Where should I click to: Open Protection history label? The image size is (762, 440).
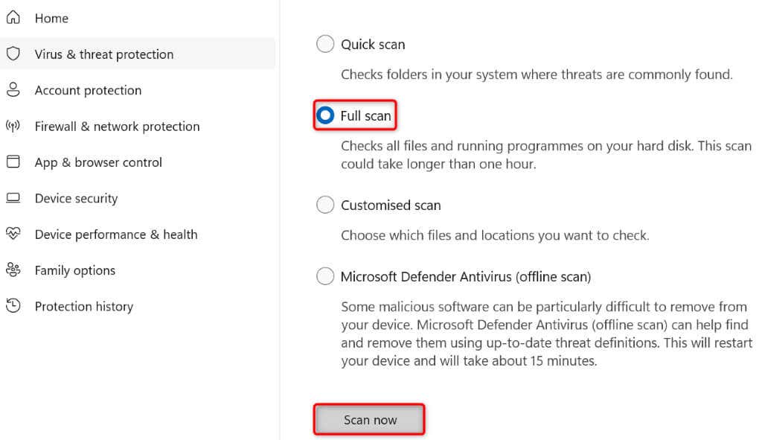pyautogui.click(x=83, y=306)
